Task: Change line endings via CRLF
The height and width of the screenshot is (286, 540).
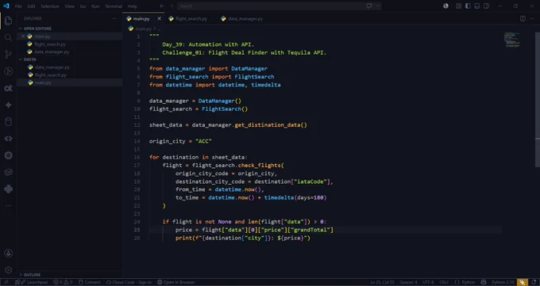Action: (x=444, y=282)
